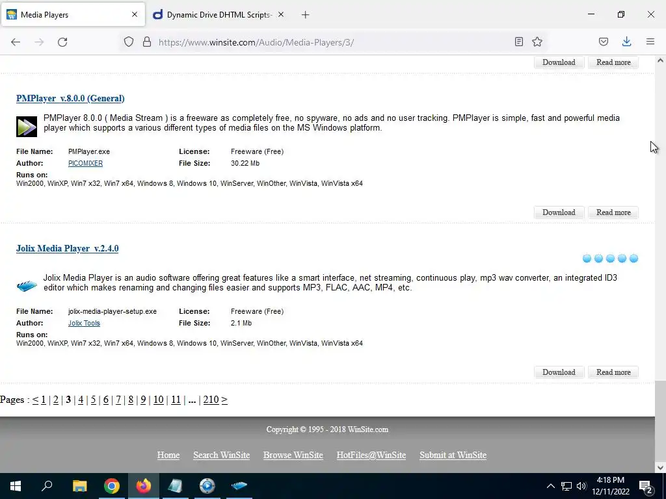This screenshot has width=666, height=499.
Task: Reload the current page
Action: pos(62,42)
